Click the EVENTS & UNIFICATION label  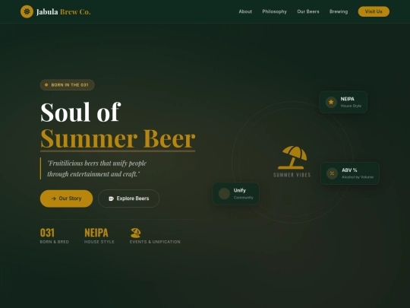pyautogui.click(x=155, y=242)
